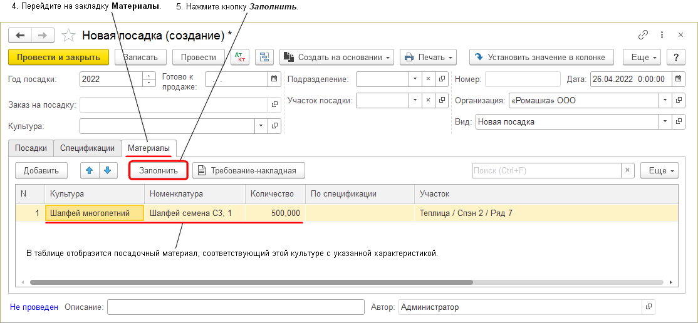Clear the Подразделение field value
This screenshot has height=323, width=698.
(x=428, y=79)
